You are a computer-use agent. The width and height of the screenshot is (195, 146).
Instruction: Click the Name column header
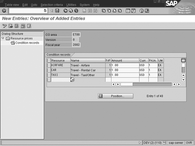[88, 60]
